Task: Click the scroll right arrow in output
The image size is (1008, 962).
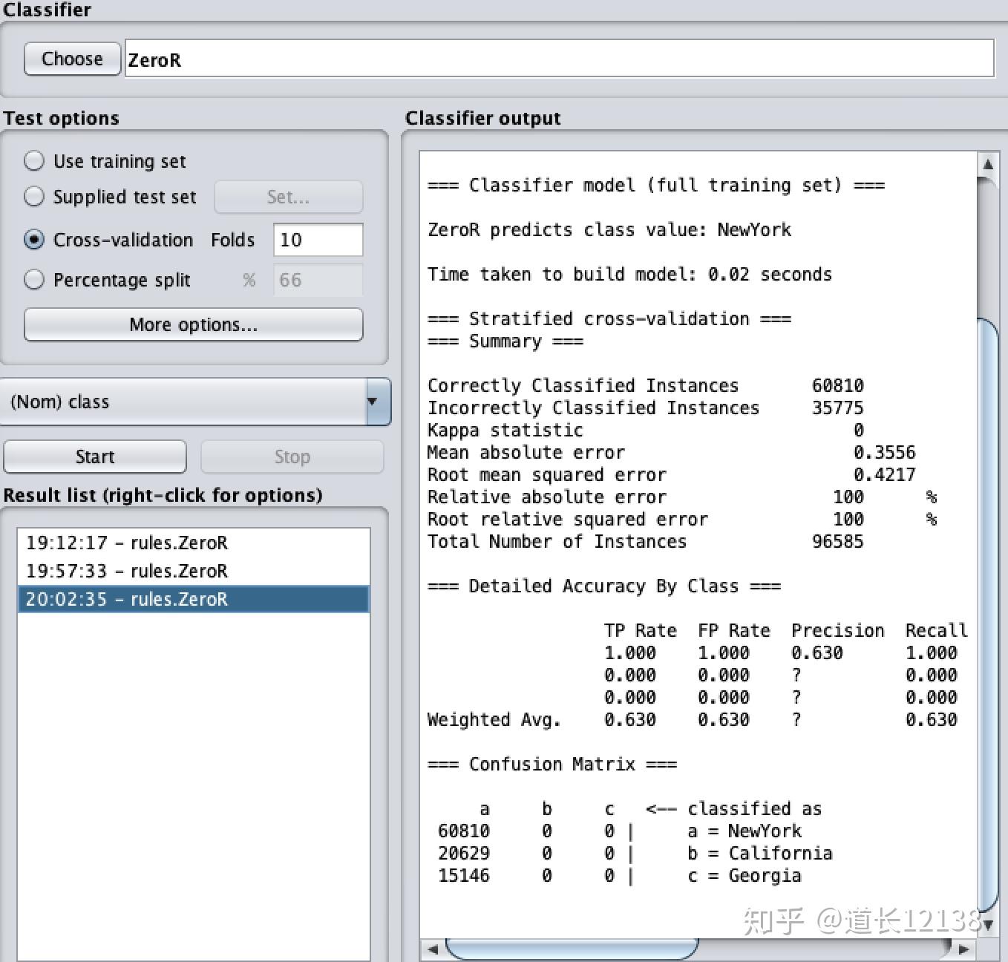Action: 963,949
